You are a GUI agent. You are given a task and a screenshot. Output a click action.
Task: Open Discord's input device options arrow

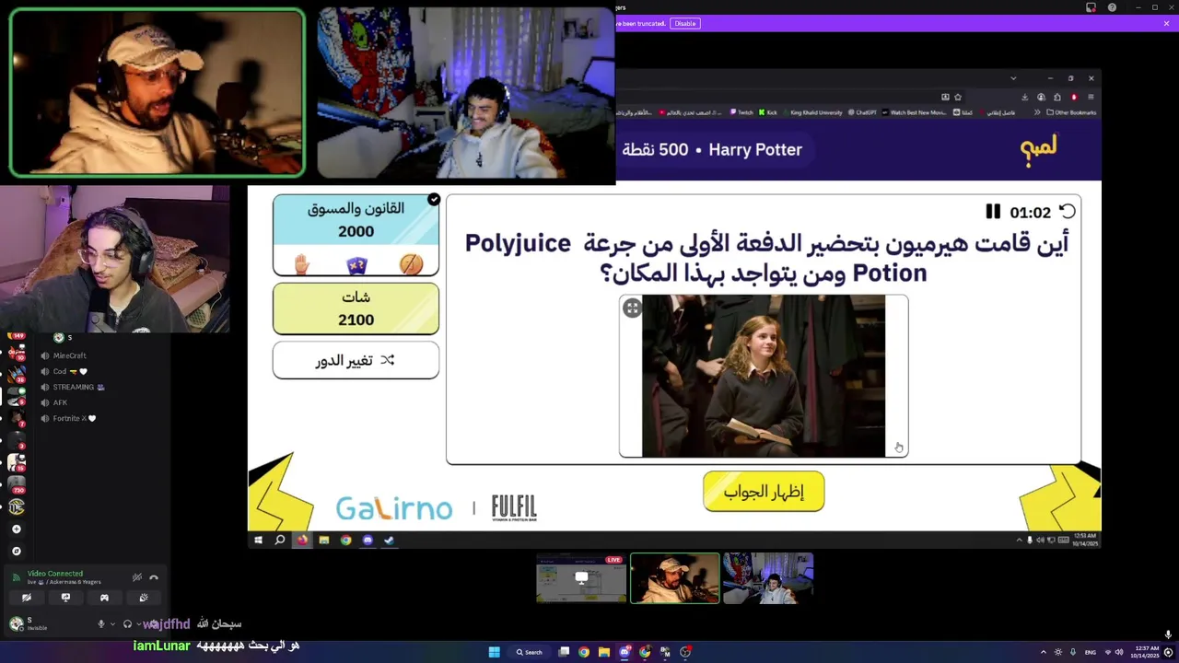tap(112, 623)
